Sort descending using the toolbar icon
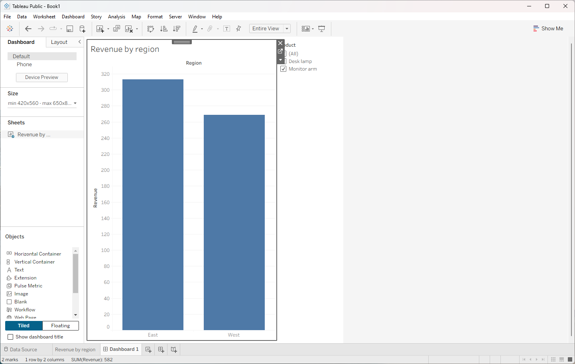Image resolution: width=575 pixels, height=364 pixels. tap(177, 29)
